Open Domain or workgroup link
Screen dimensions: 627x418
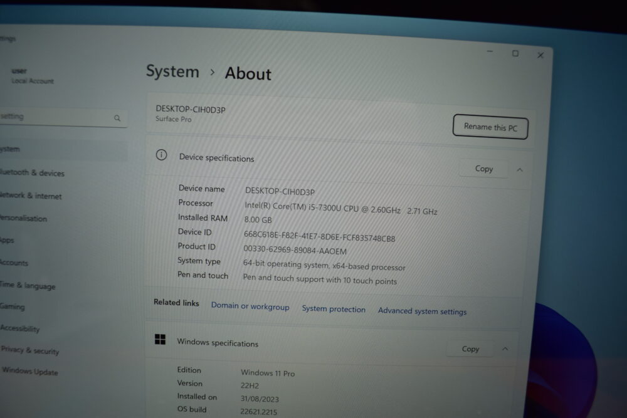(x=250, y=306)
